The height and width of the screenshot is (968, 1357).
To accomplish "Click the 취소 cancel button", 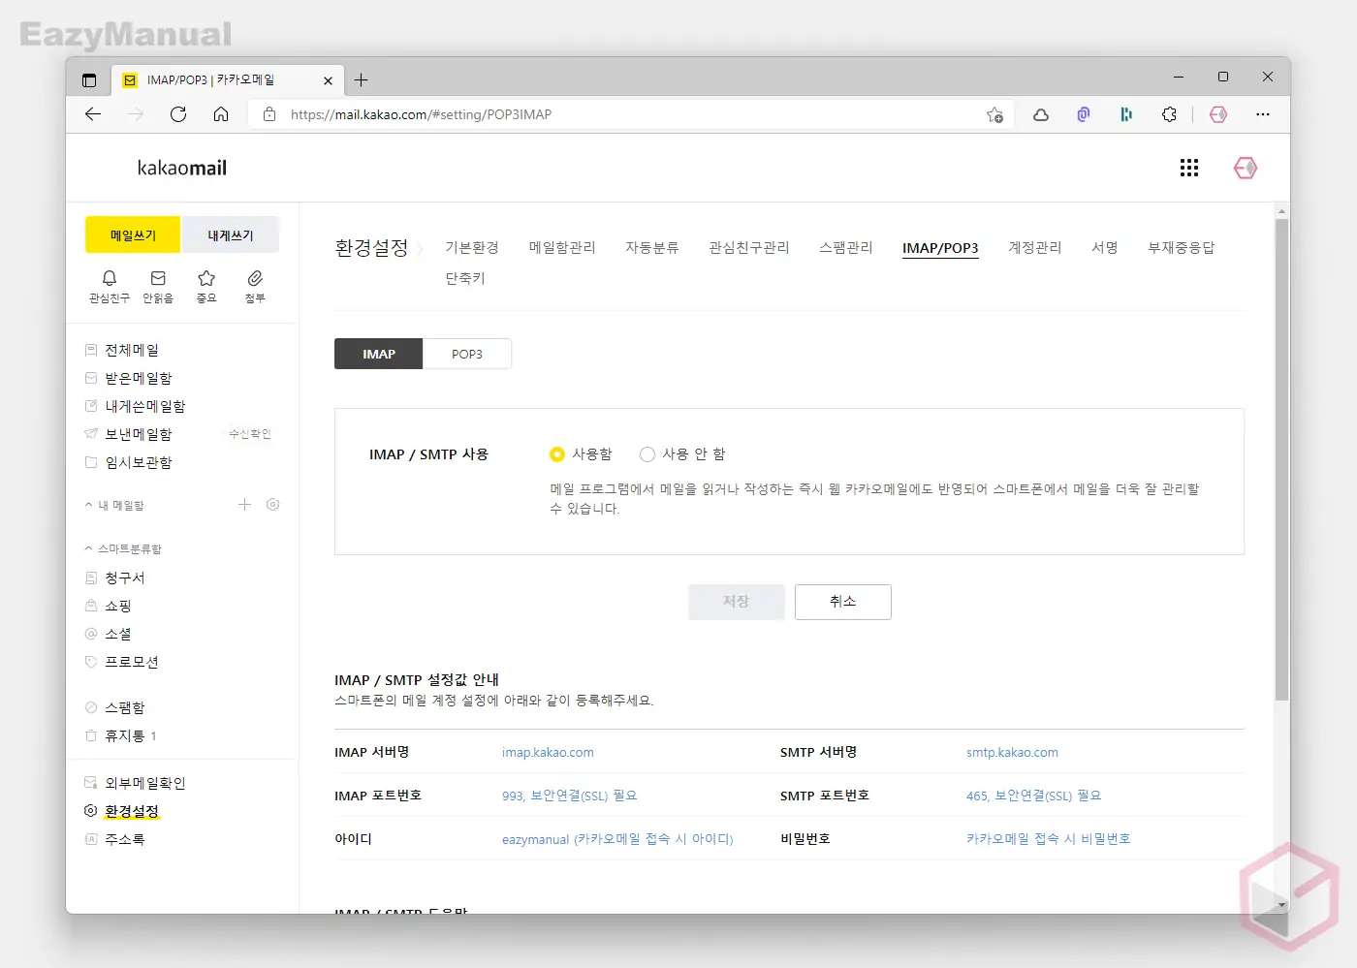I will (843, 602).
